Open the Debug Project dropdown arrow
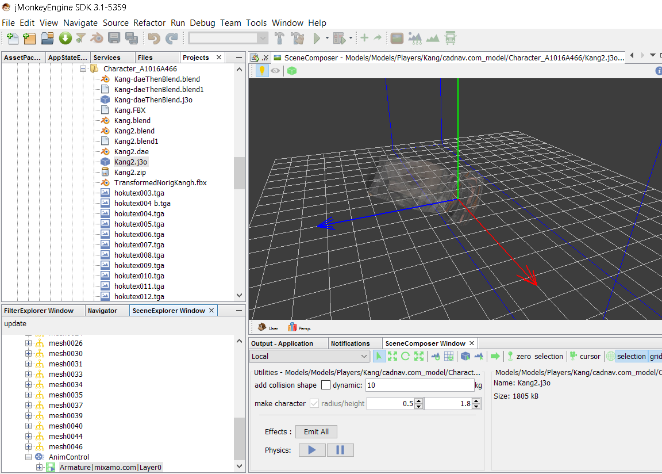Image resolution: width=662 pixels, height=474 pixels. click(x=351, y=39)
